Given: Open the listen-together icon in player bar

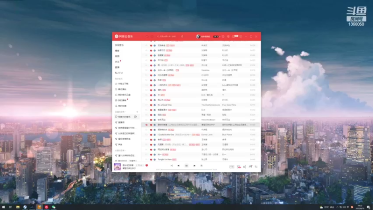Looking at the screenshot, I should (250, 167).
